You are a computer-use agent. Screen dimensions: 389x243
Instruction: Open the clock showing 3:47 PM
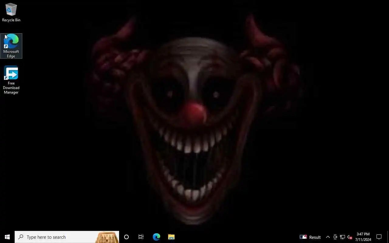tap(363, 237)
